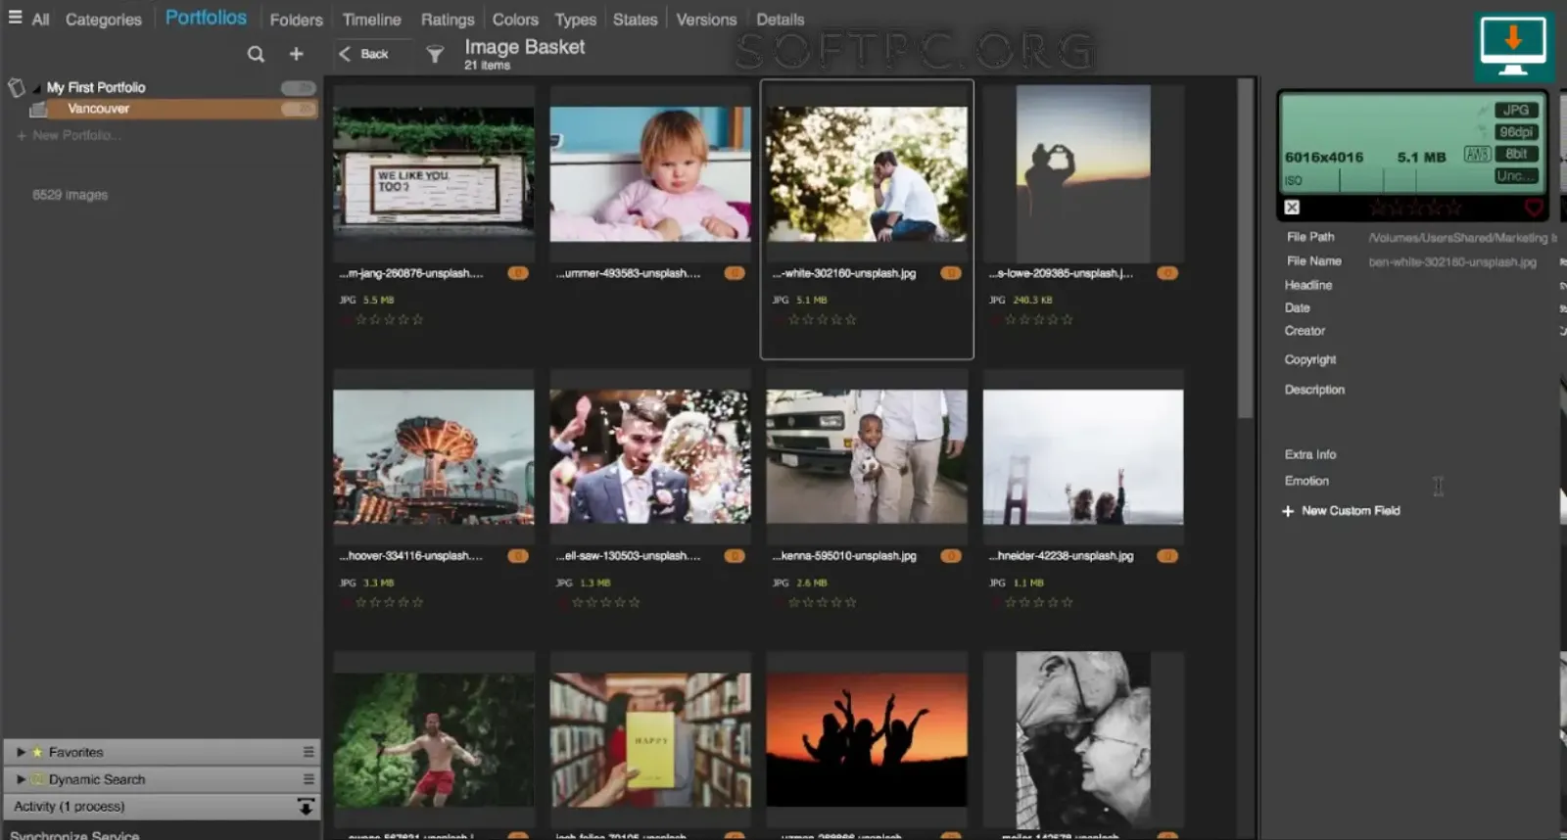Image resolution: width=1567 pixels, height=840 pixels.
Task: Click the search magnifier icon
Action: 256,54
